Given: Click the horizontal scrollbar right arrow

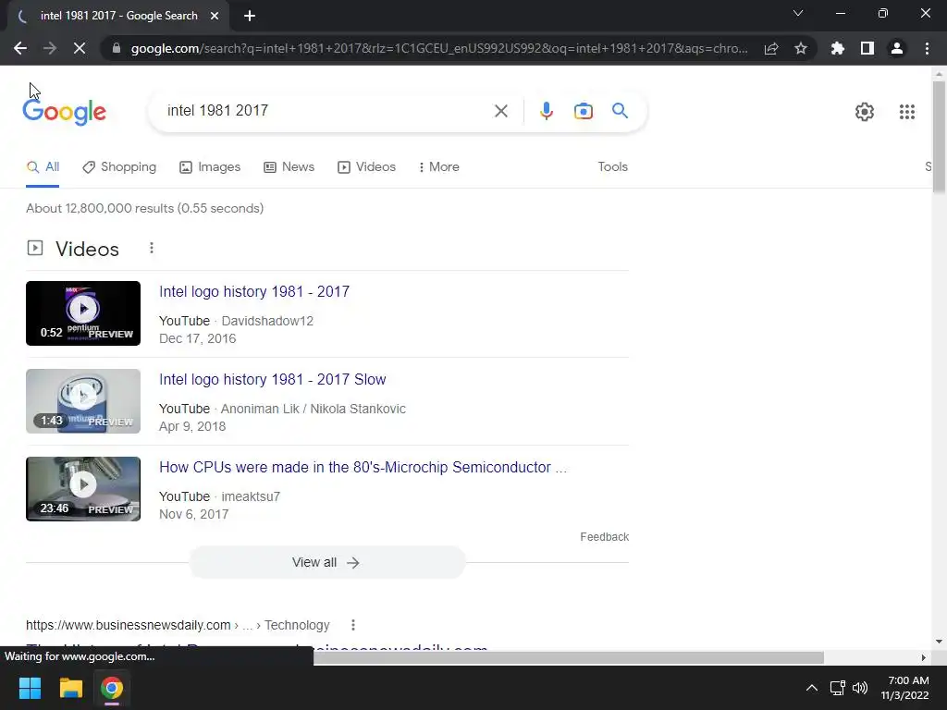Looking at the screenshot, I should [x=924, y=657].
